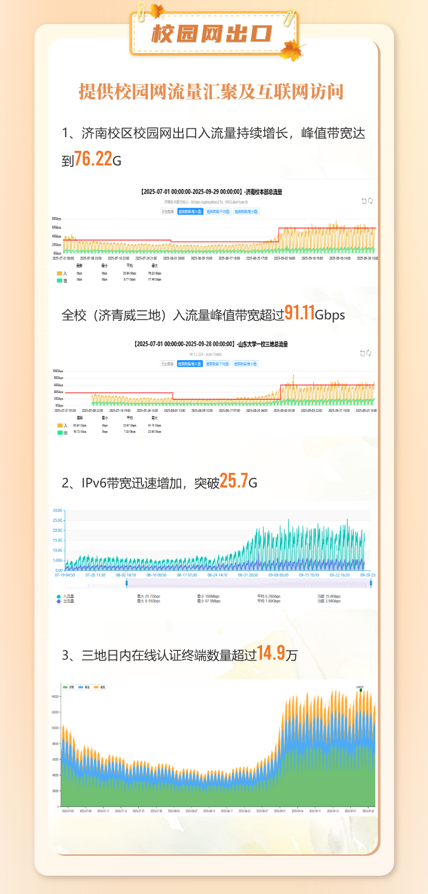The height and width of the screenshot is (894, 428).
Task: Click refresh icon on three-campus total traffic chart
Action: click(x=368, y=353)
